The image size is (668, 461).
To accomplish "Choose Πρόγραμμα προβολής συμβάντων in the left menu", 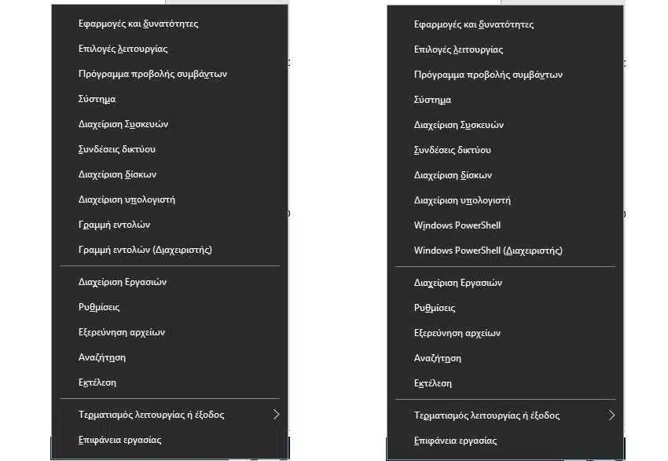I will point(170,74).
